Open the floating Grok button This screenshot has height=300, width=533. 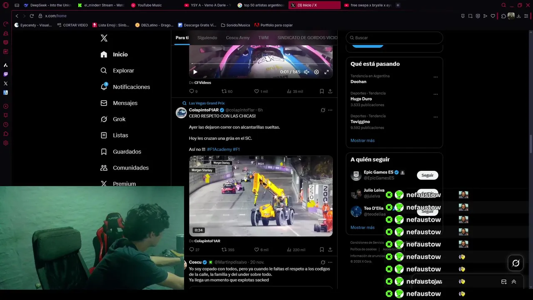(516, 263)
